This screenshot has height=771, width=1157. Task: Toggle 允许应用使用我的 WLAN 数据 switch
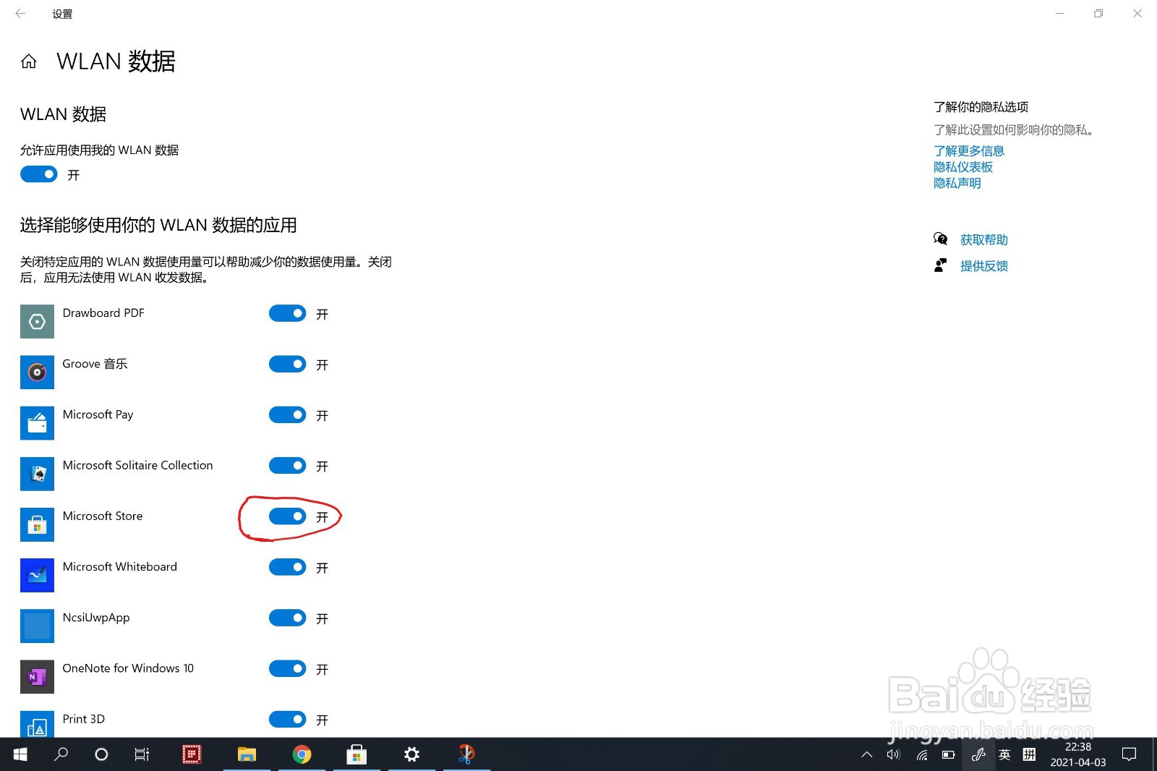coord(39,174)
